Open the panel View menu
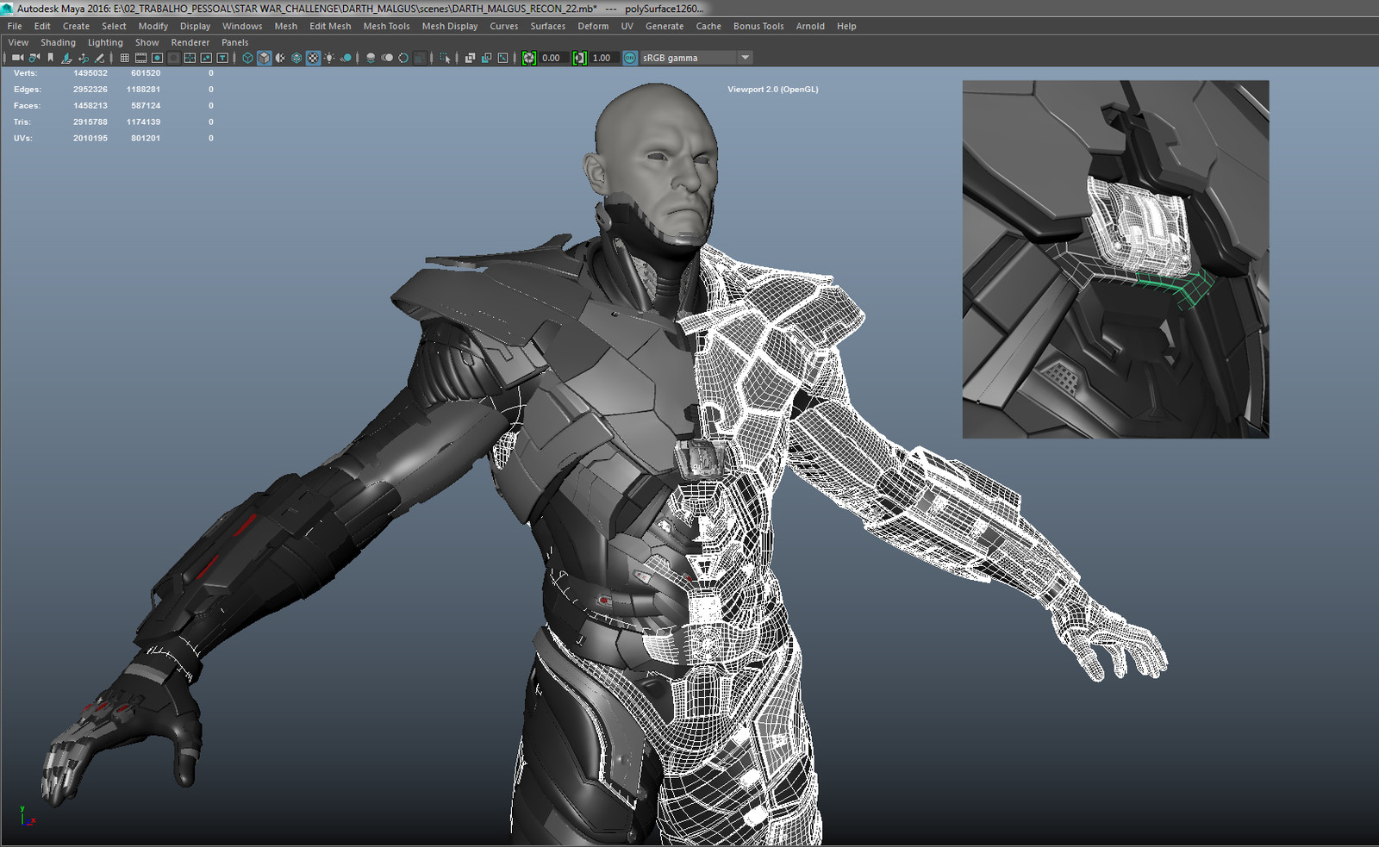 pos(18,42)
